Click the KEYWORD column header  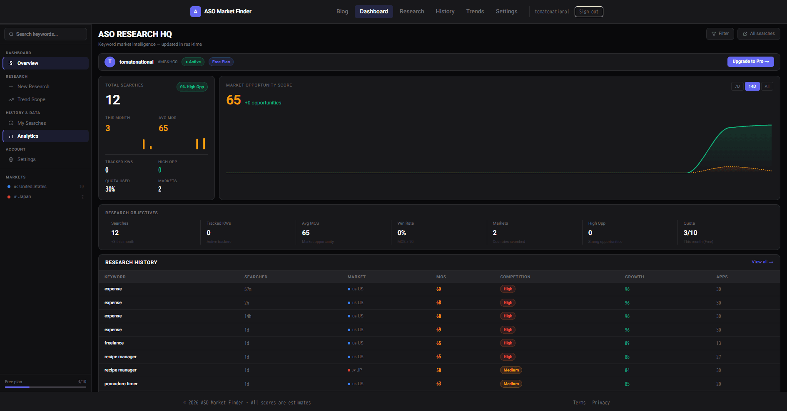(x=115, y=277)
